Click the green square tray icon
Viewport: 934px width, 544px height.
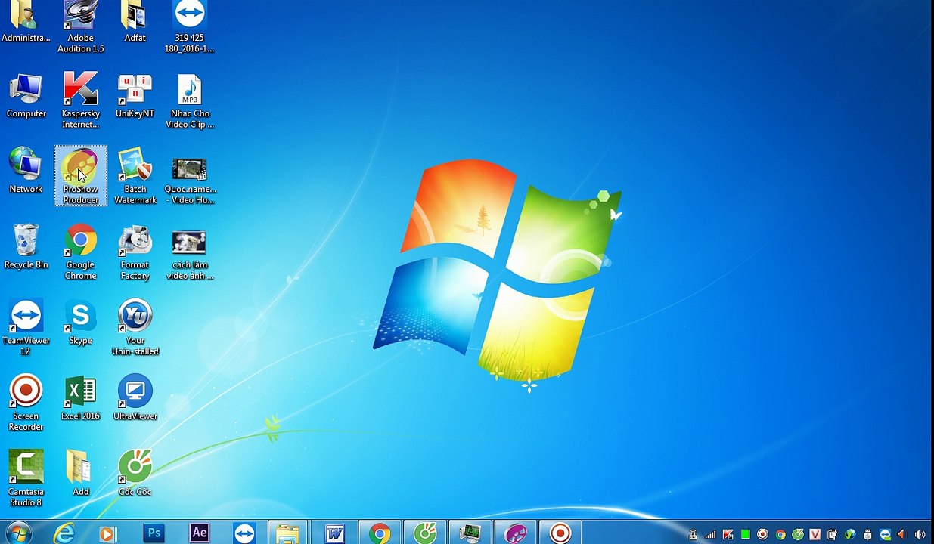click(745, 535)
